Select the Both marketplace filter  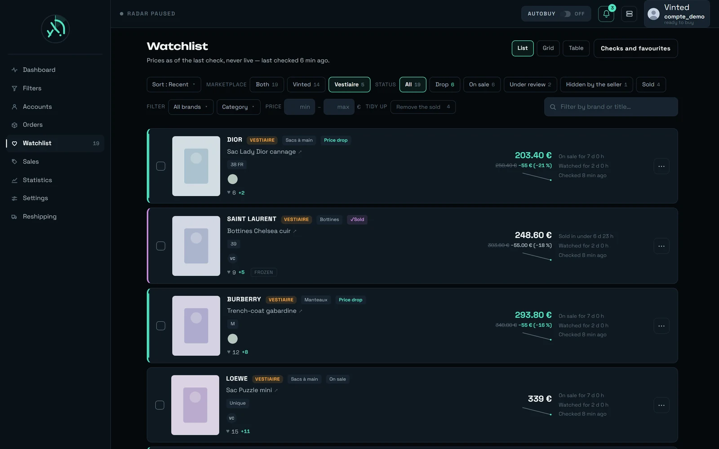[267, 84]
